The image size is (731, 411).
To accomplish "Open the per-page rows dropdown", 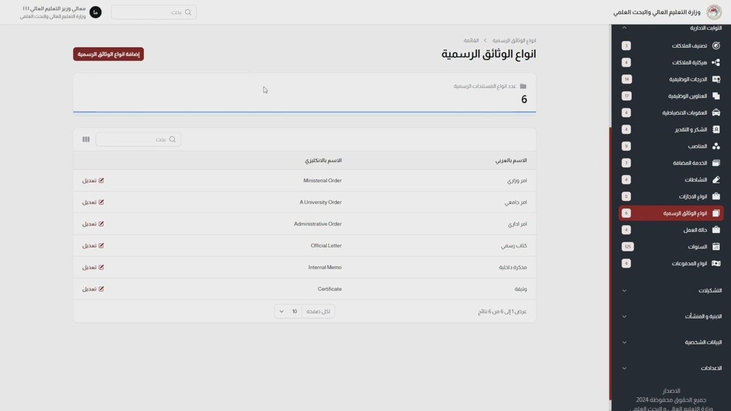I will point(288,311).
